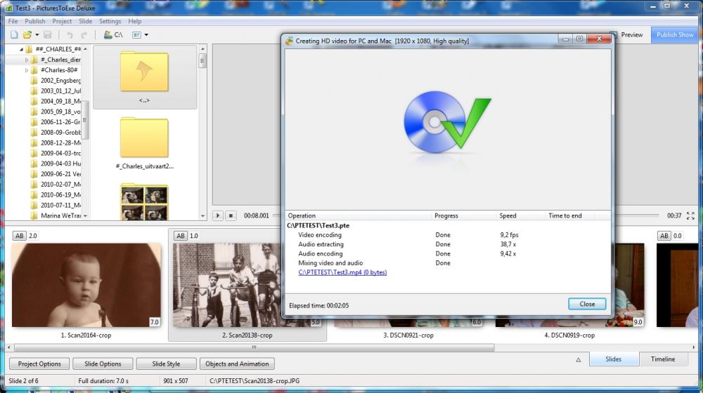
Task: Open the Publish menu
Action: point(35,22)
